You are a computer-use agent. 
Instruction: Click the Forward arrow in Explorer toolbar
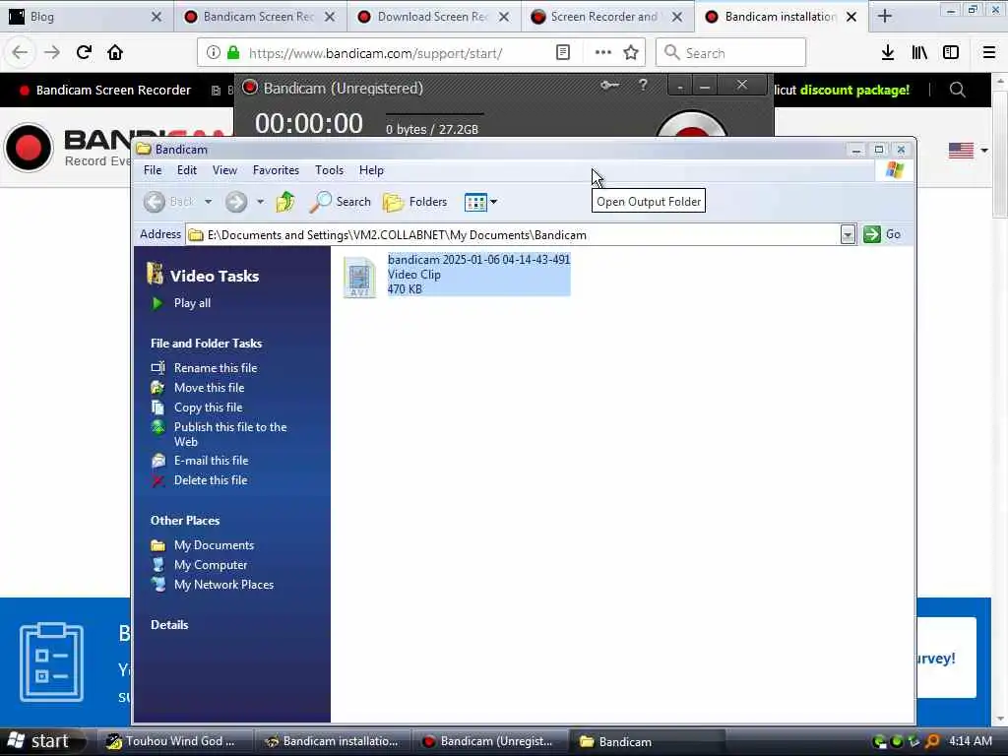click(236, 202)
